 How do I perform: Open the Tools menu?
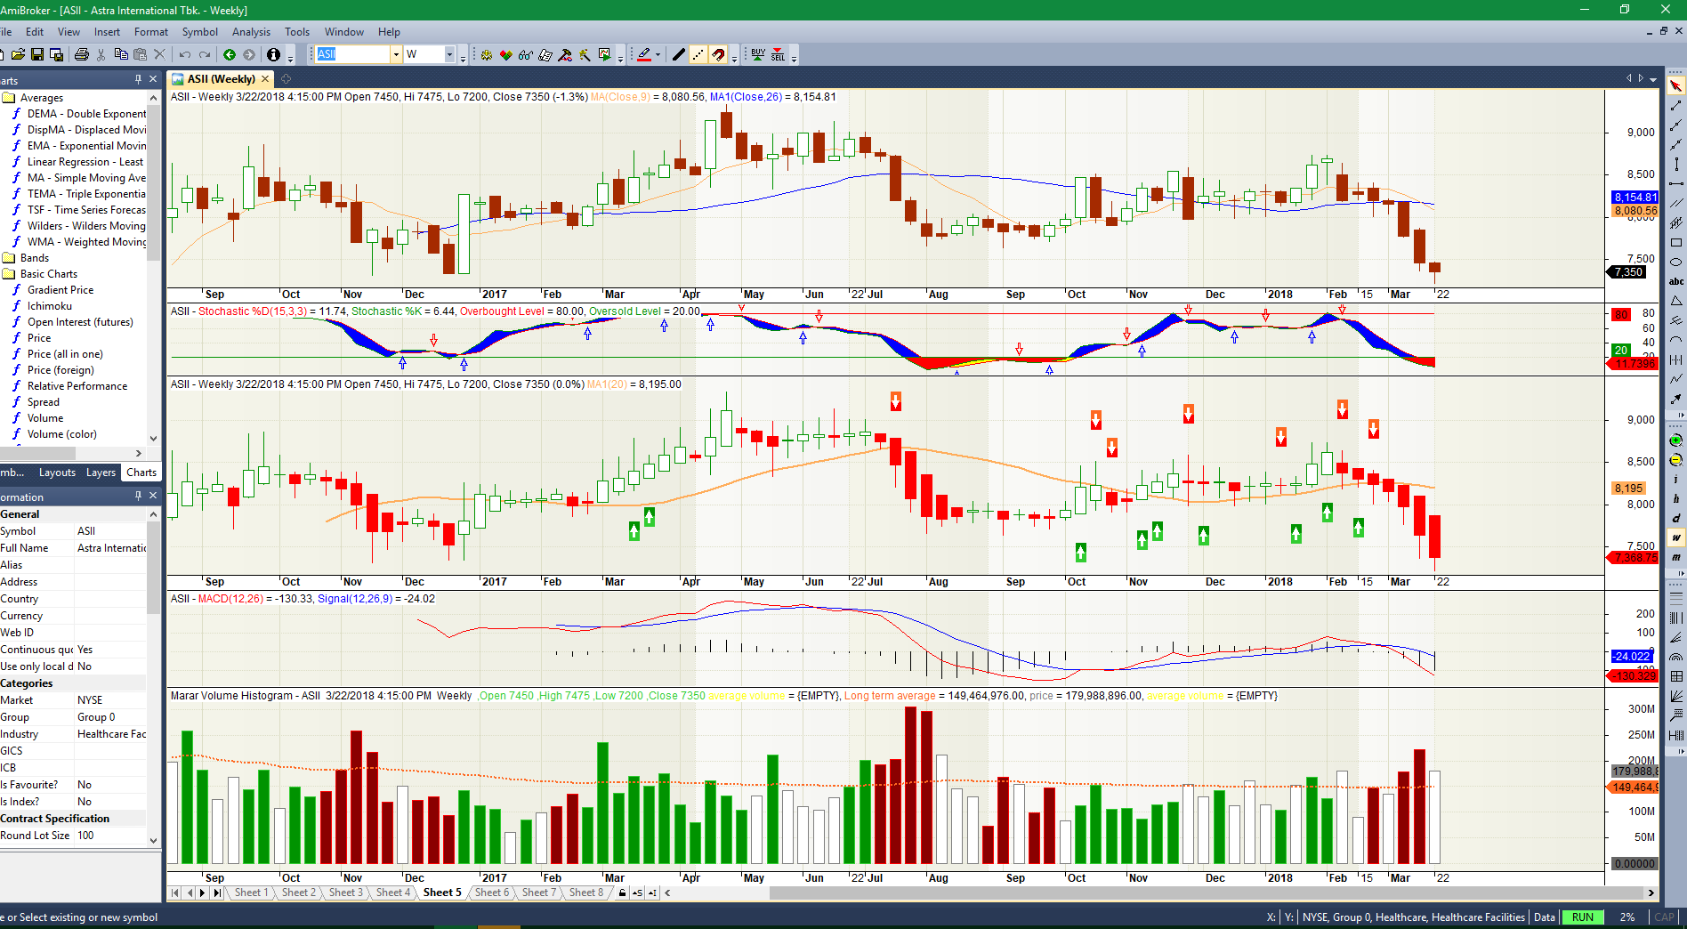(x=296, y=32)
